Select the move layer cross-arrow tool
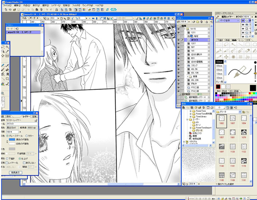Image resolution: width=257 pixels, height=200 pixels. 226,57
